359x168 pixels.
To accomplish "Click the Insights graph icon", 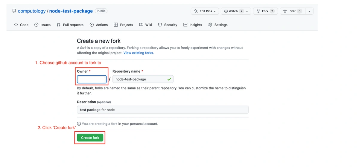I will point(185,25).
